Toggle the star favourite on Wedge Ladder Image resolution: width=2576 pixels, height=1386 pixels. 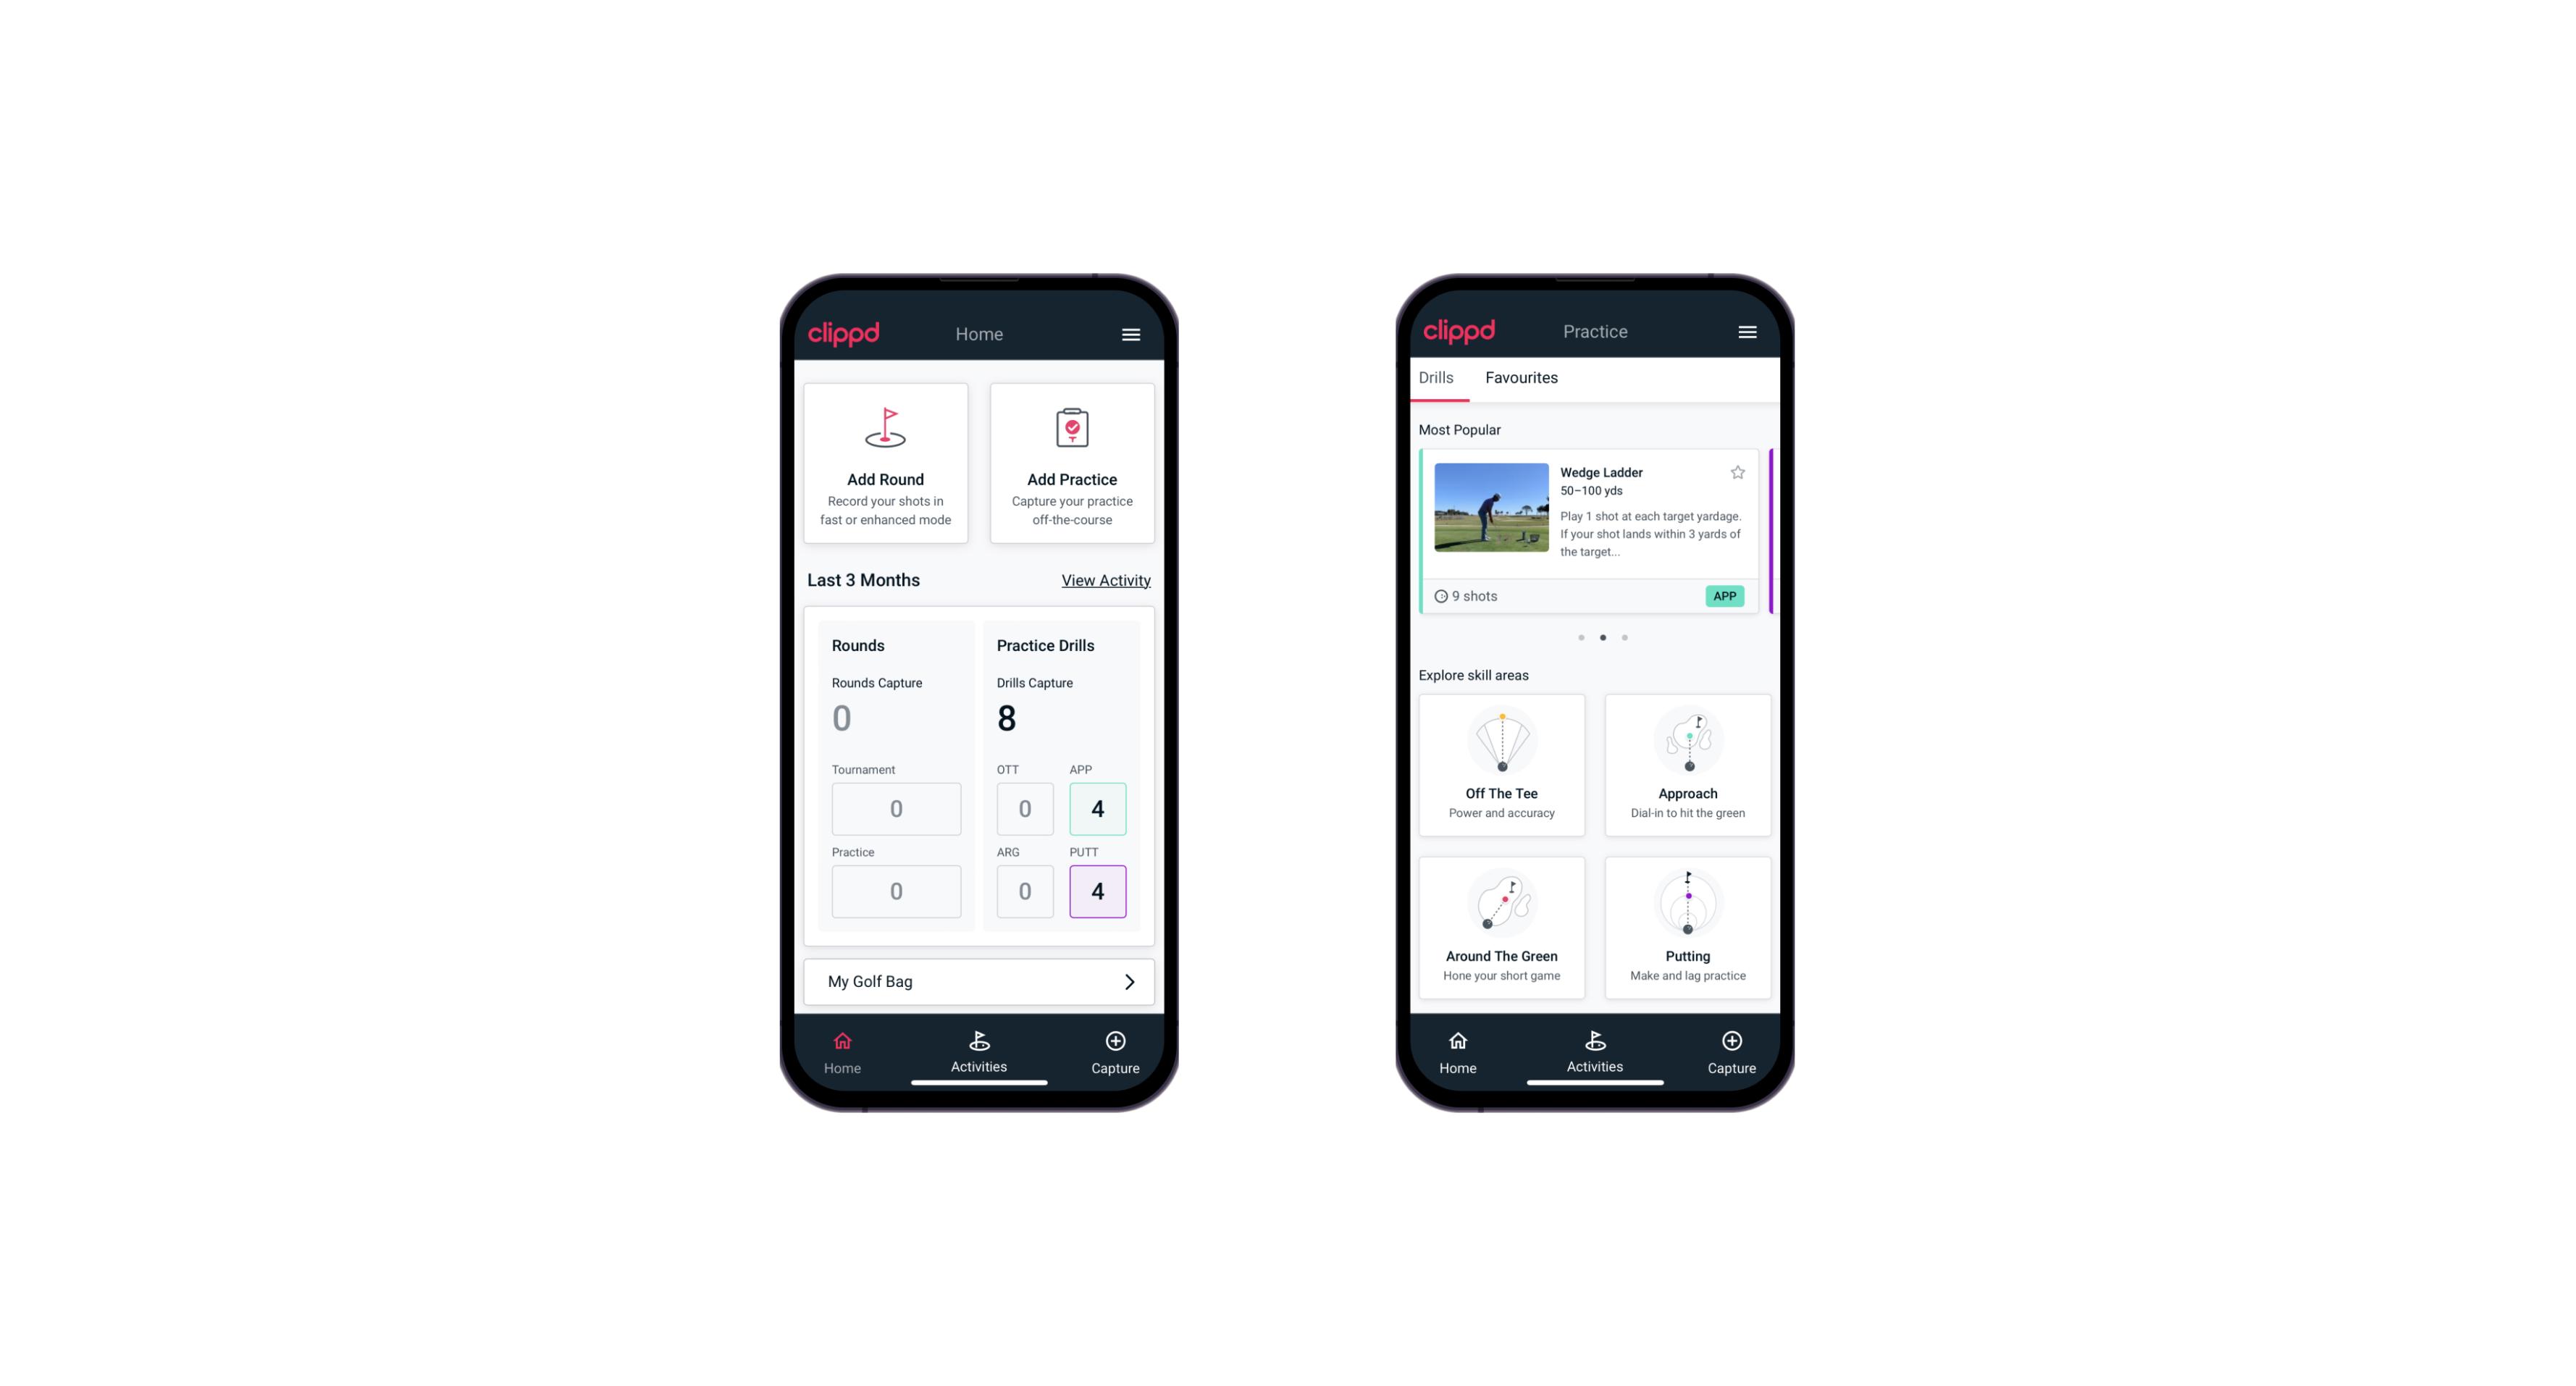pos(1736,471)
